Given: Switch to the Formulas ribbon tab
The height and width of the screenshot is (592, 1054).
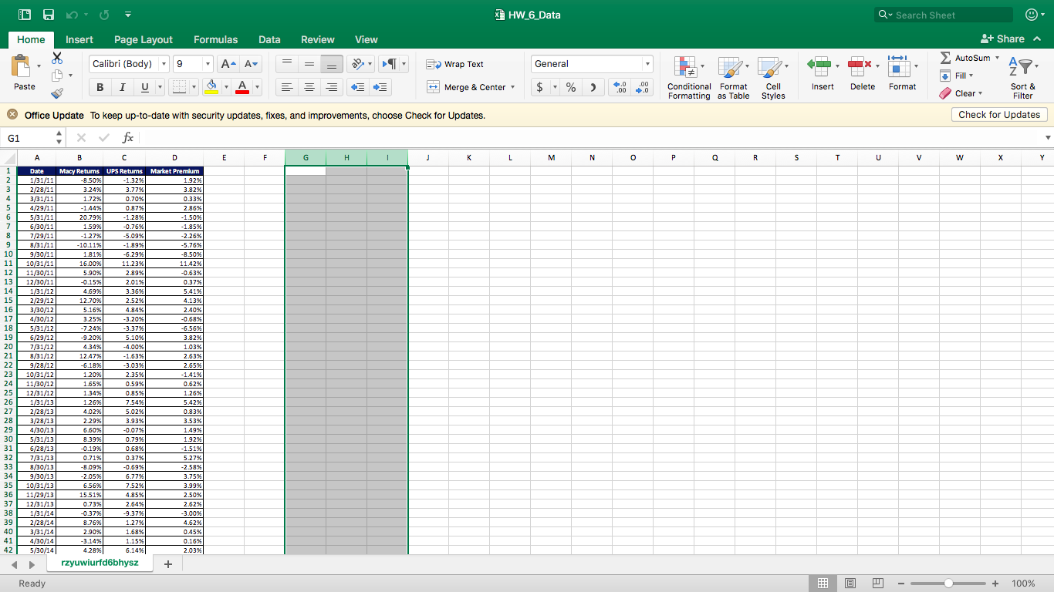Looking at the screenshot, I should coord(215,39).
